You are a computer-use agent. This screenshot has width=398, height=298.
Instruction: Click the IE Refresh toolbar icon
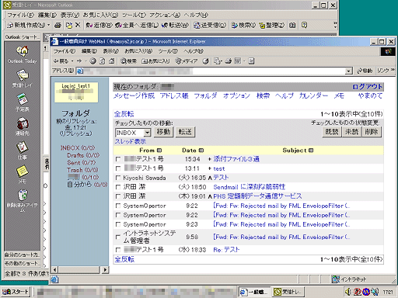pyautogui.click(x=103, y=61)
